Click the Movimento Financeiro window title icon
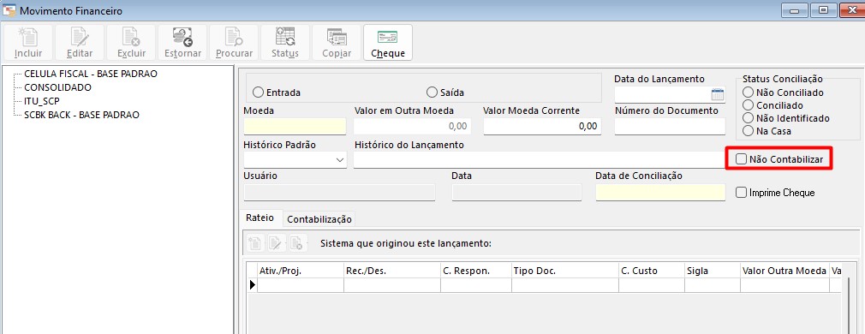 9,10
